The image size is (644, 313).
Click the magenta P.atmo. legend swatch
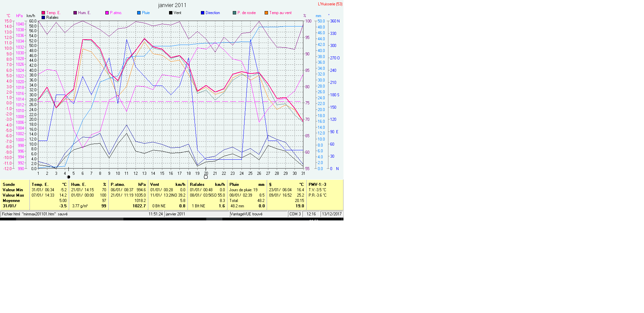click(x=107, y=13)
